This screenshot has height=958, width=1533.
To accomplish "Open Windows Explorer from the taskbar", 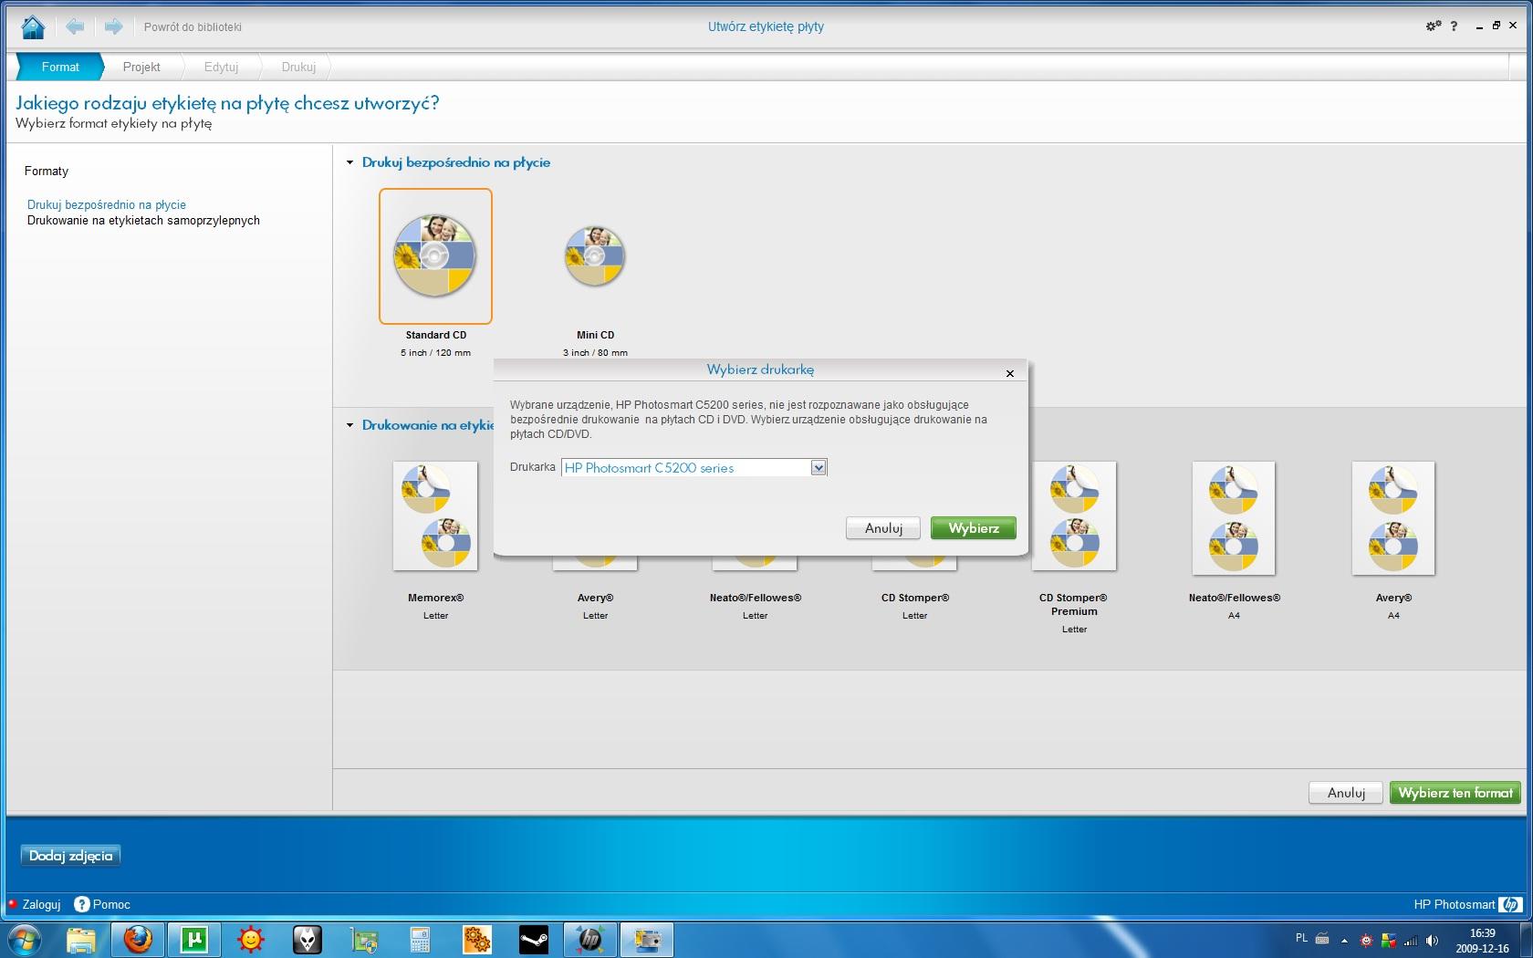I will [81, 939].
